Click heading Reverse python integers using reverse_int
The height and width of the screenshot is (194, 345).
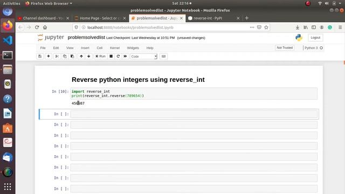tap(138, 80)
